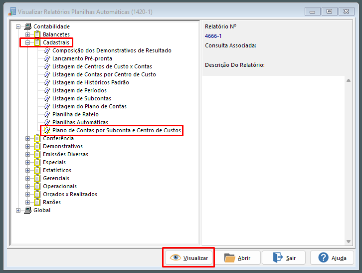Expand the Razões folder
This screenshot has width=362, height=273.
[x=27, y=203]
